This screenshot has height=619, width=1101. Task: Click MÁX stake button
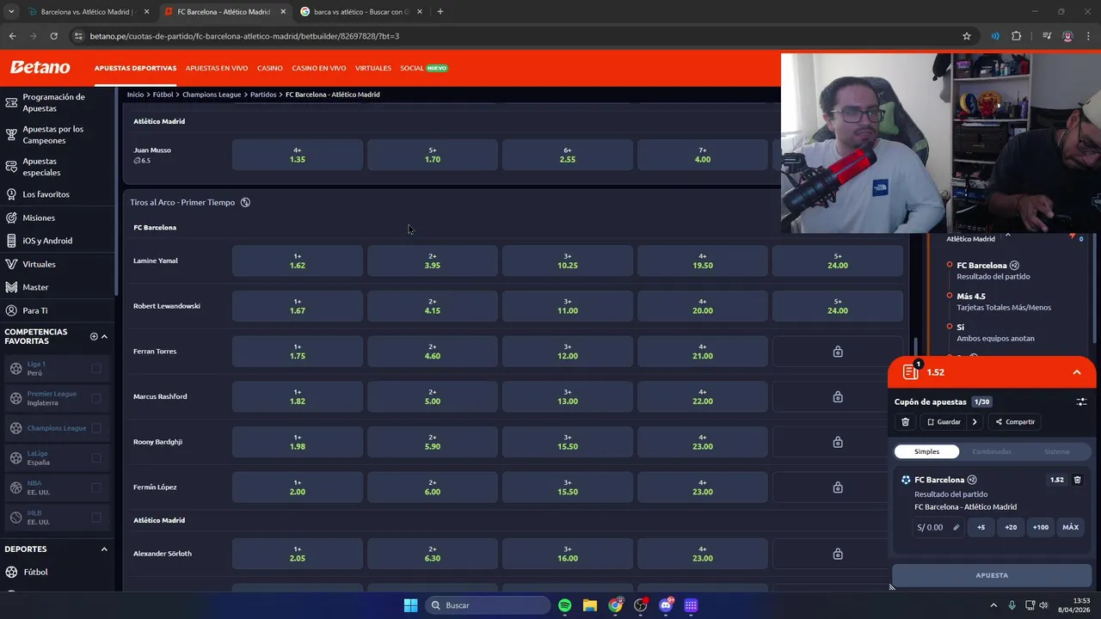pyautogui.click(x=1070, y=527)
